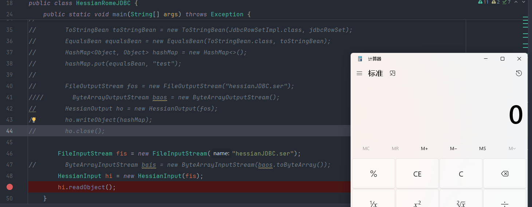Viewport: 532px width, 207px height.
Task: Click the ToStringBean comment on line 35
Action: pyautogui.click(x=209, y=30)
